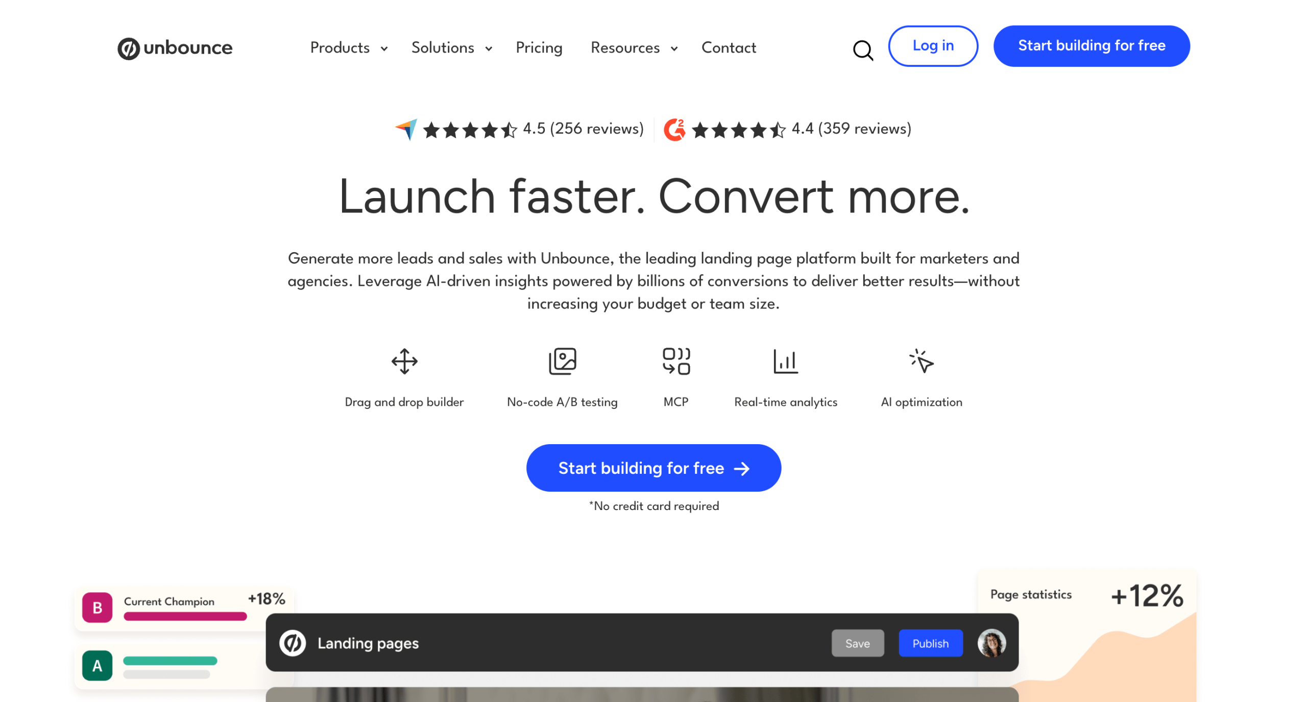Click the pink Current Champion progress bar
Viewport: 1307px width, 702px height.
185,616
